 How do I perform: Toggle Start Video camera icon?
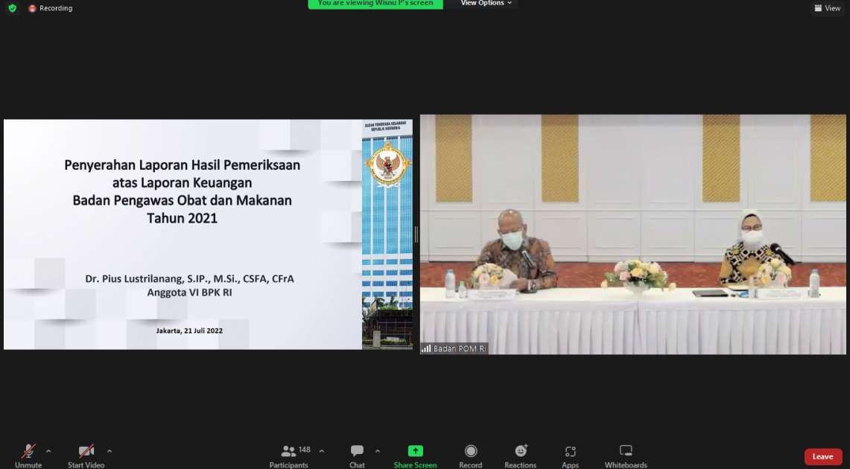86,451
